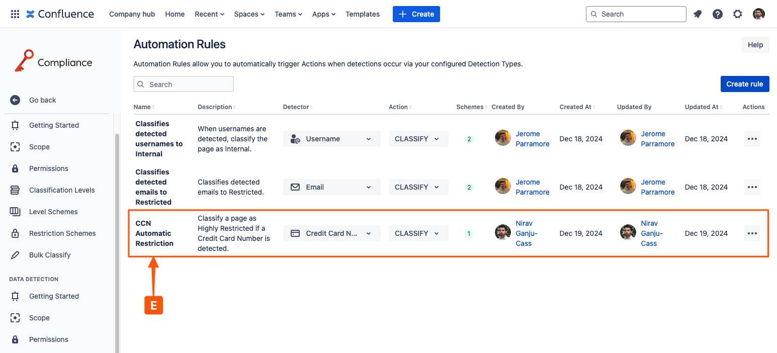This screenshot has width=777, height=353.
Task: Open the app switcher grid icon
Action: [x=15, y=14]
